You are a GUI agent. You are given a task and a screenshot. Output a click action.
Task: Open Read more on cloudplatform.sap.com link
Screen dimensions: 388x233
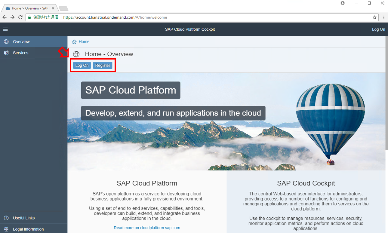[x=147, y=228]
